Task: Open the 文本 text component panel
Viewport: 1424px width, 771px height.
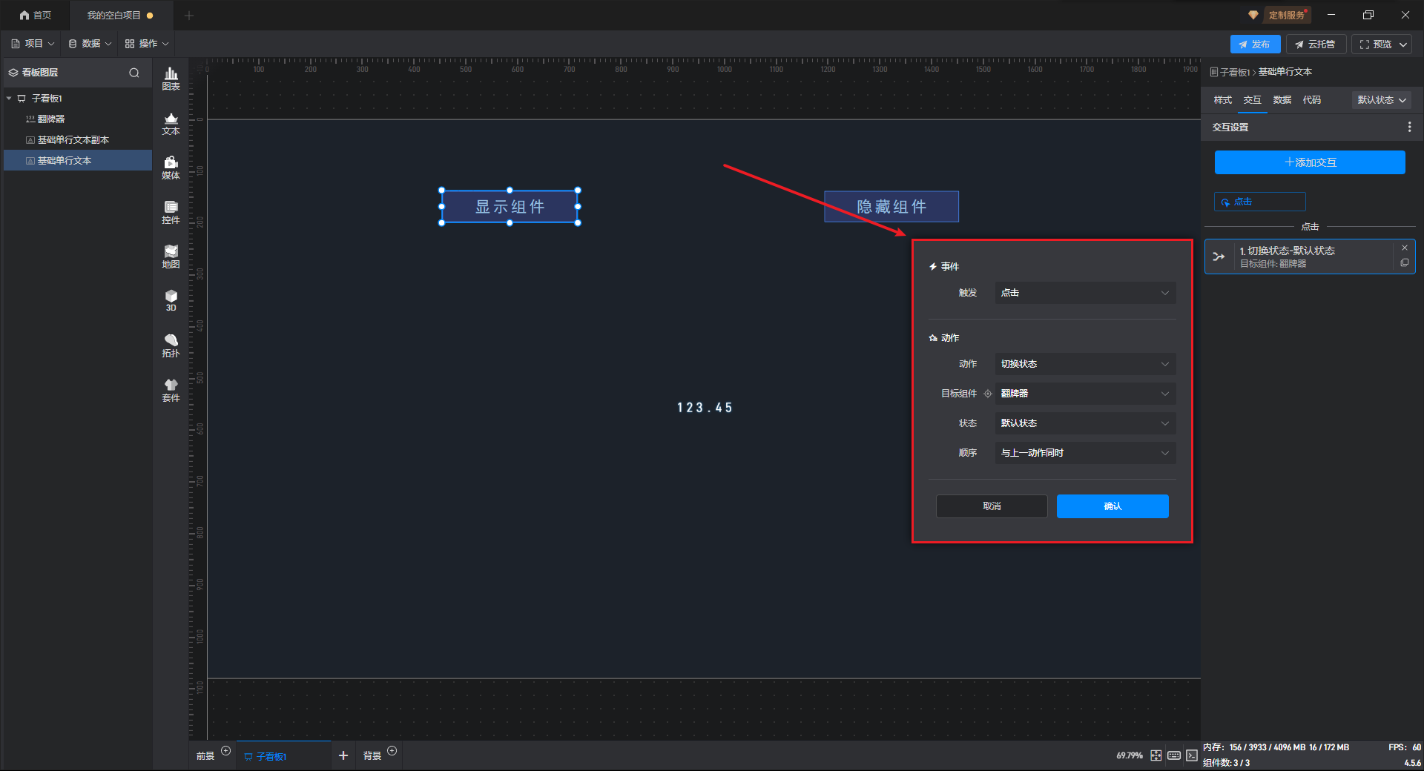Action: click(171, 123)
